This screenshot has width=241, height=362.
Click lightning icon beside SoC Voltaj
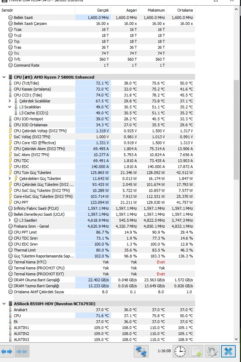pos(11,137)
